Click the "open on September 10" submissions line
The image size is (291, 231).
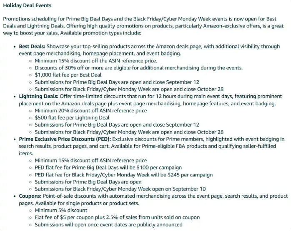click(x=120, y=189)
